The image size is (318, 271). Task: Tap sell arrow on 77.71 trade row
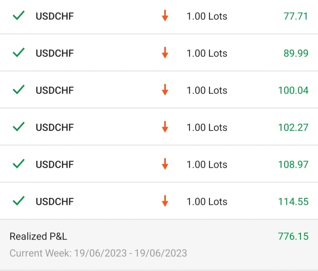[165, 16]
